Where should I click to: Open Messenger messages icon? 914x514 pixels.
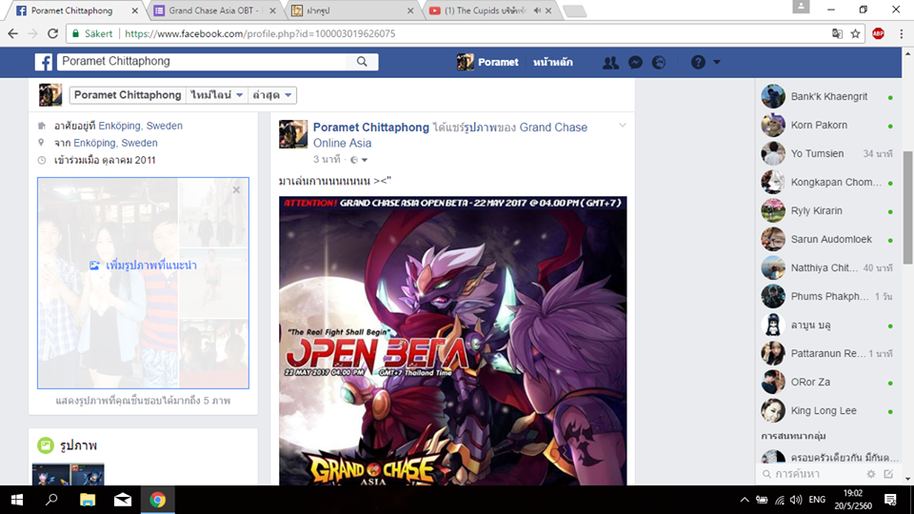tap(635, 63)
